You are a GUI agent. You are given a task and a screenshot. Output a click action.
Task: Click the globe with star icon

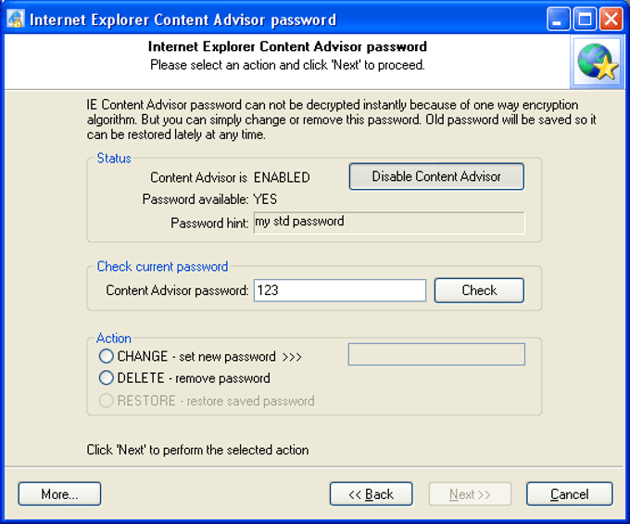[597, 61]
